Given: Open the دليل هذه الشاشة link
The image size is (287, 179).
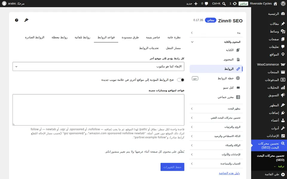Looking at the screenshot, I should coord(229,173).
